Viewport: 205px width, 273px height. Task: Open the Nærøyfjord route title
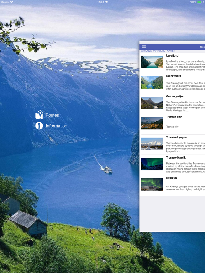(x=173, y=76)
